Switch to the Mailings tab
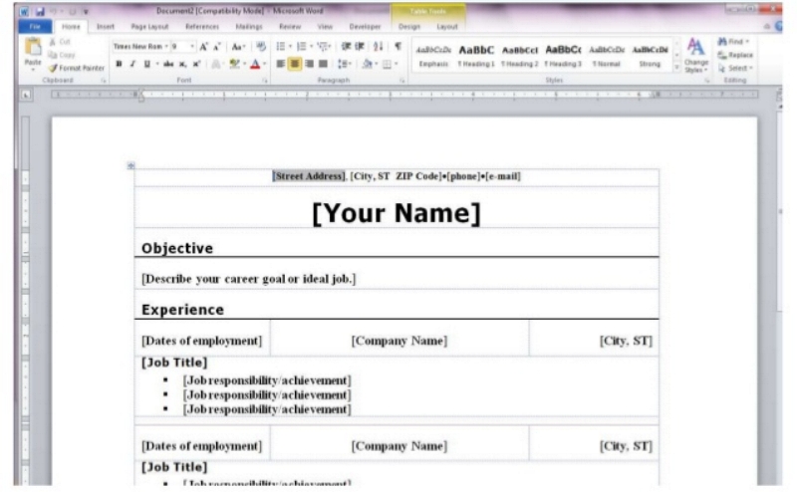797x492 pixels. (248, 27)
